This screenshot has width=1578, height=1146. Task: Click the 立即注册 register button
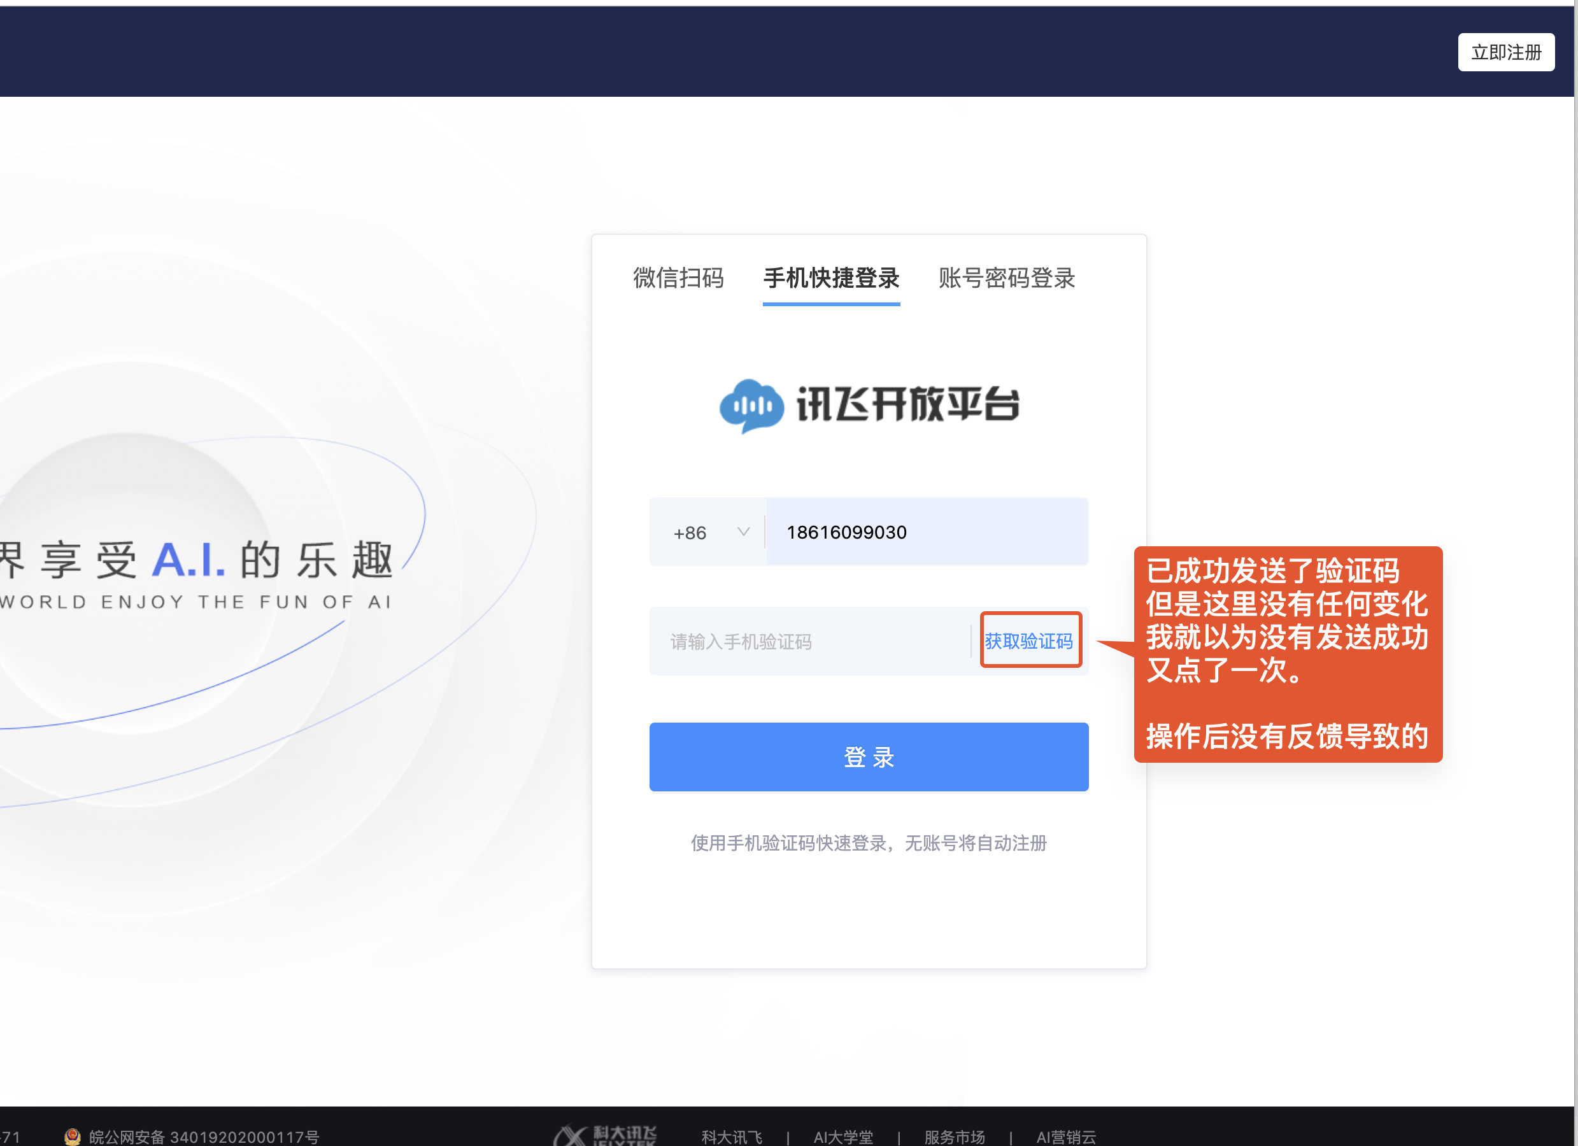coord(1505,52)
